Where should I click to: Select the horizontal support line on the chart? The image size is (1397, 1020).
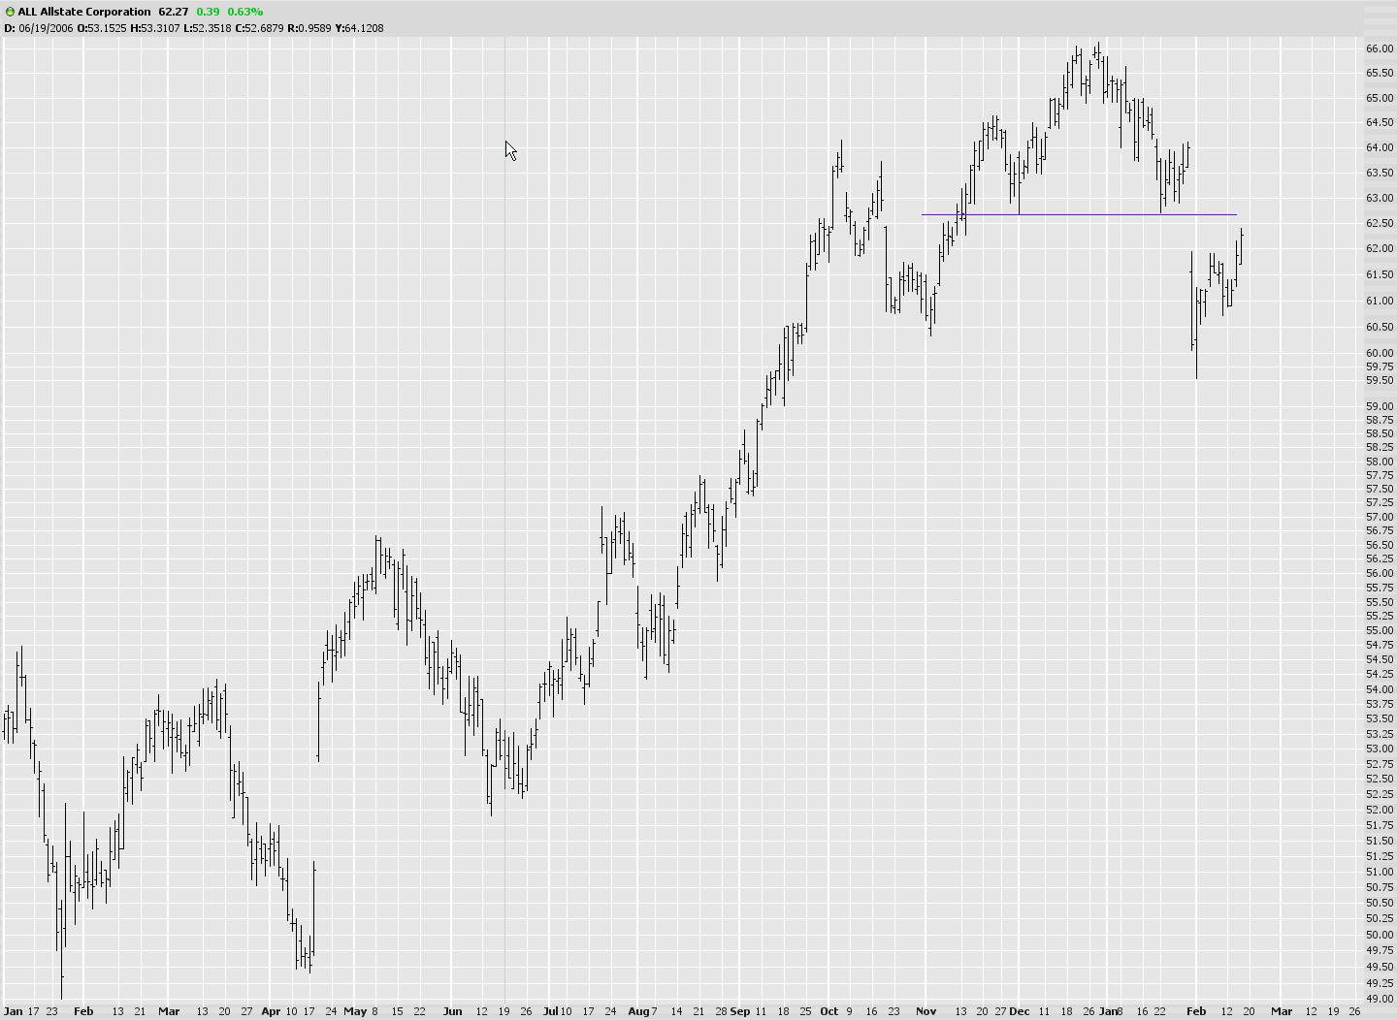click(x=1079, y=214)
